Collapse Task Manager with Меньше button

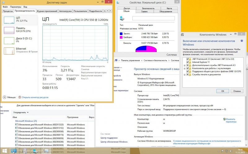coord(9,97)
